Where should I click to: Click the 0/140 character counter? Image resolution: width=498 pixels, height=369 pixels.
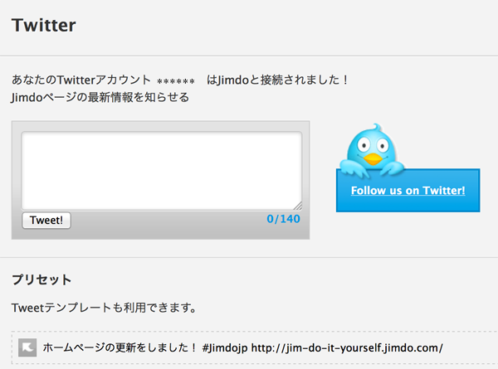[x=283, y=219]
